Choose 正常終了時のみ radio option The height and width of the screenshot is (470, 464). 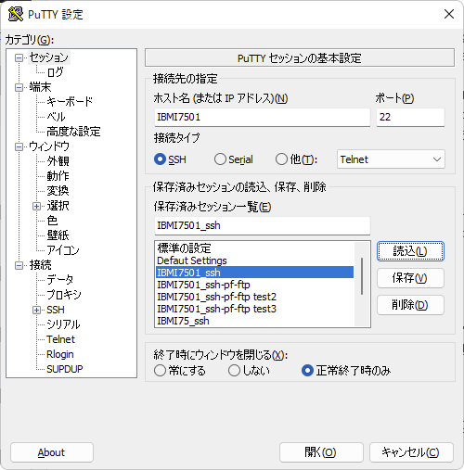[307, 370]
